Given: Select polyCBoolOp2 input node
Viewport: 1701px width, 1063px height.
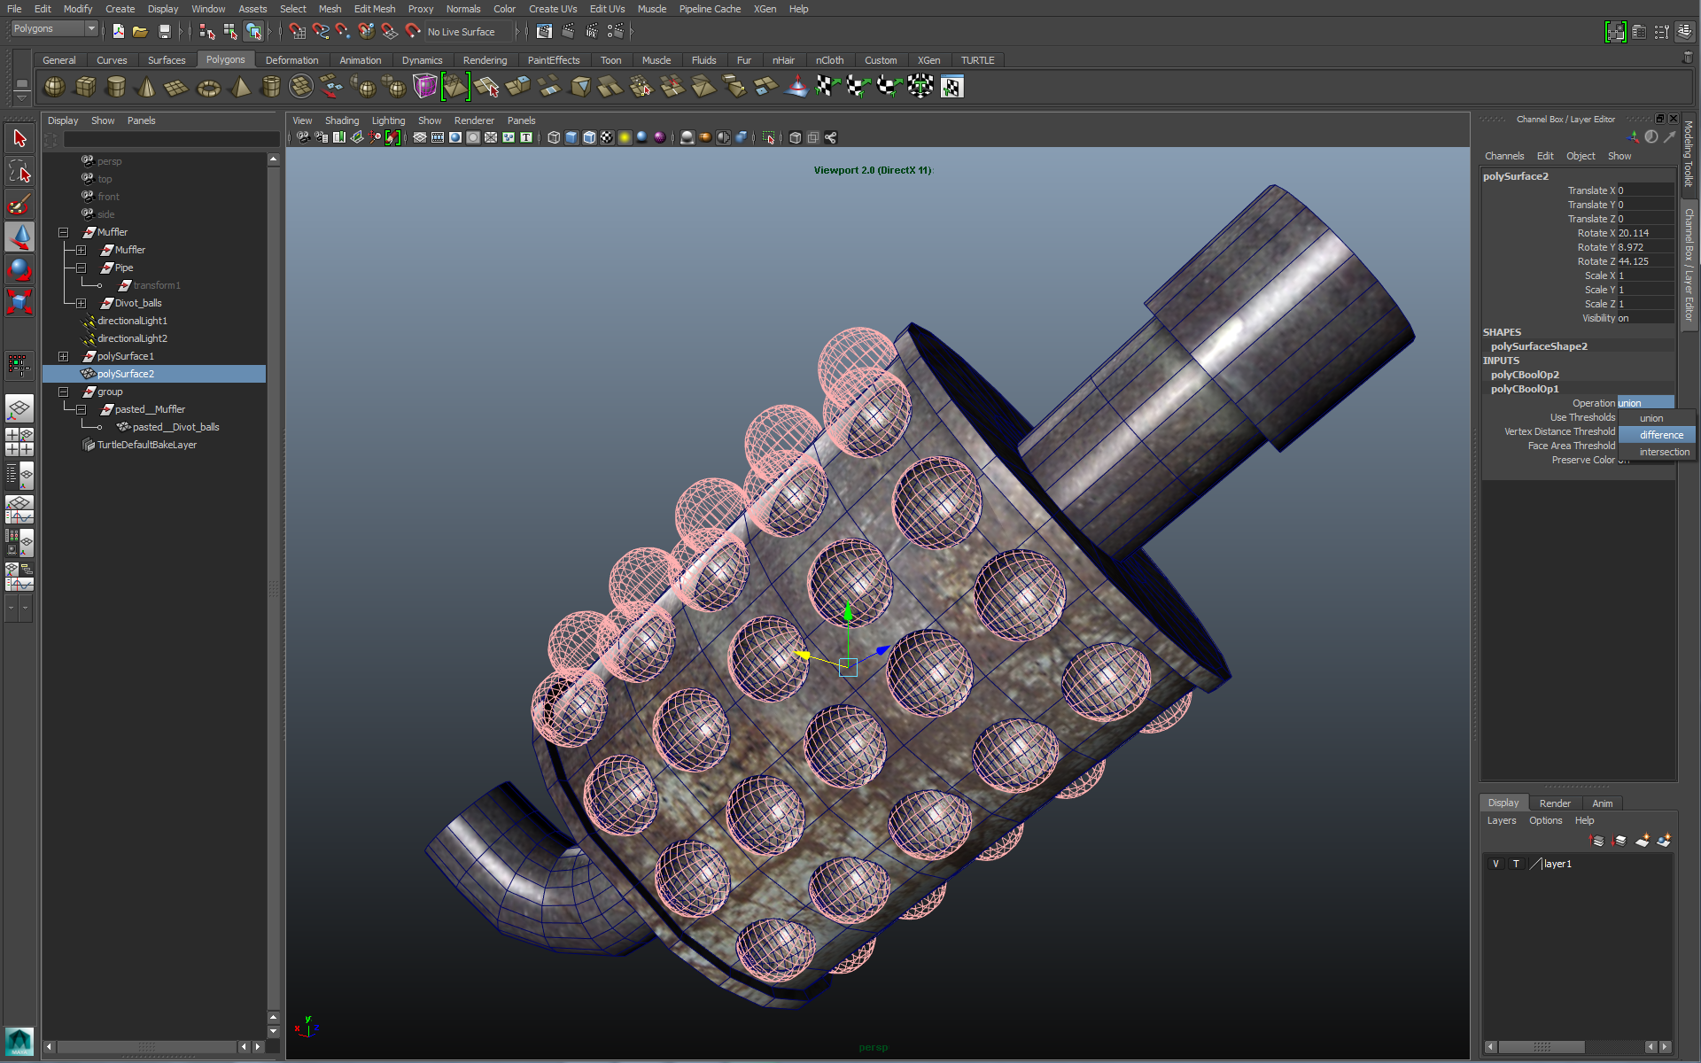Looking at the screenshot, I should pos(1524,375).
